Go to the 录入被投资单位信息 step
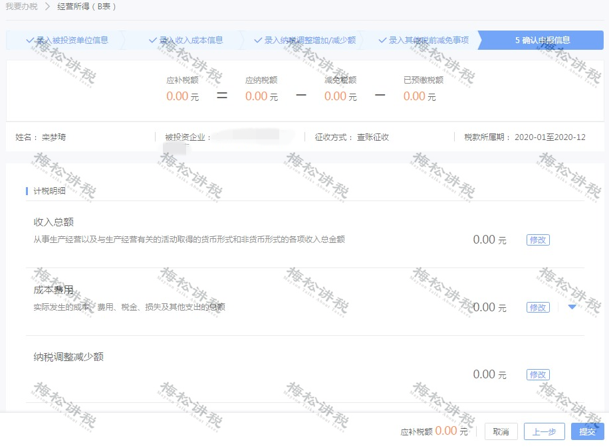609x448 pixels. point(72,40)
